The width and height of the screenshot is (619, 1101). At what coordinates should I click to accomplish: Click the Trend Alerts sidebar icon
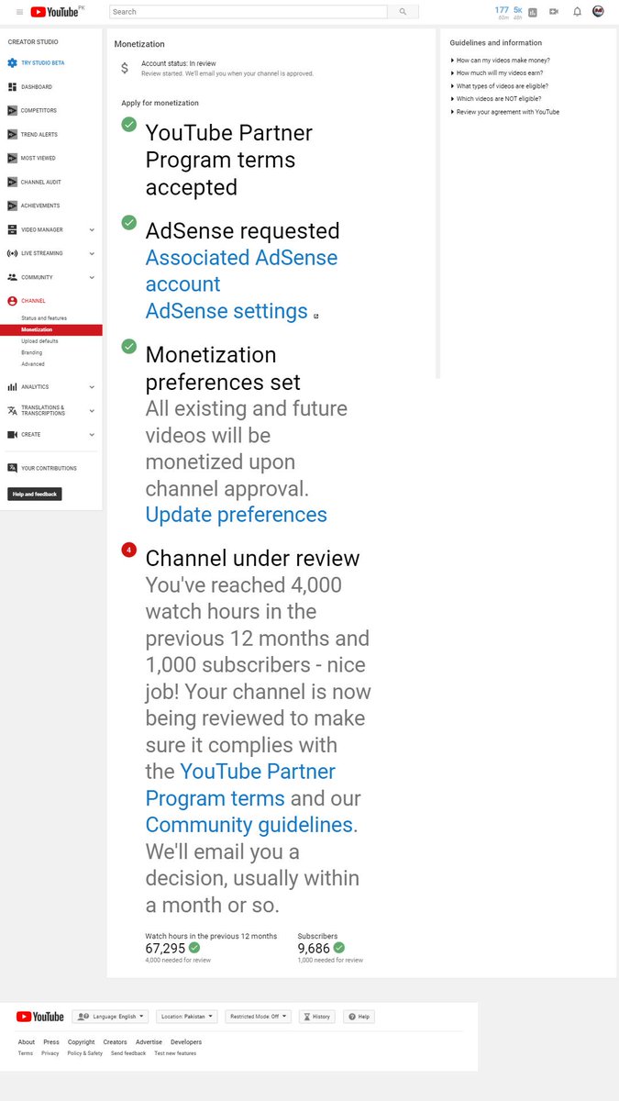pyautogui.click(x=12, y=134)
